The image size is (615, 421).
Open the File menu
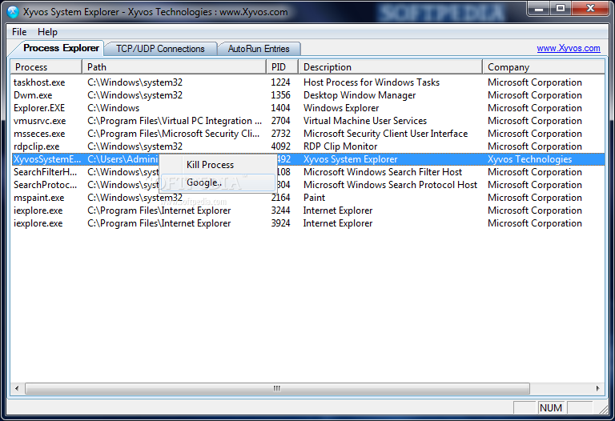[19, 32]
